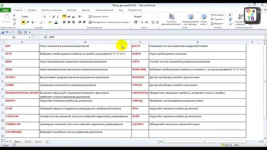
Task: Click the Percent style button
Action: click(x=142, y=22)
